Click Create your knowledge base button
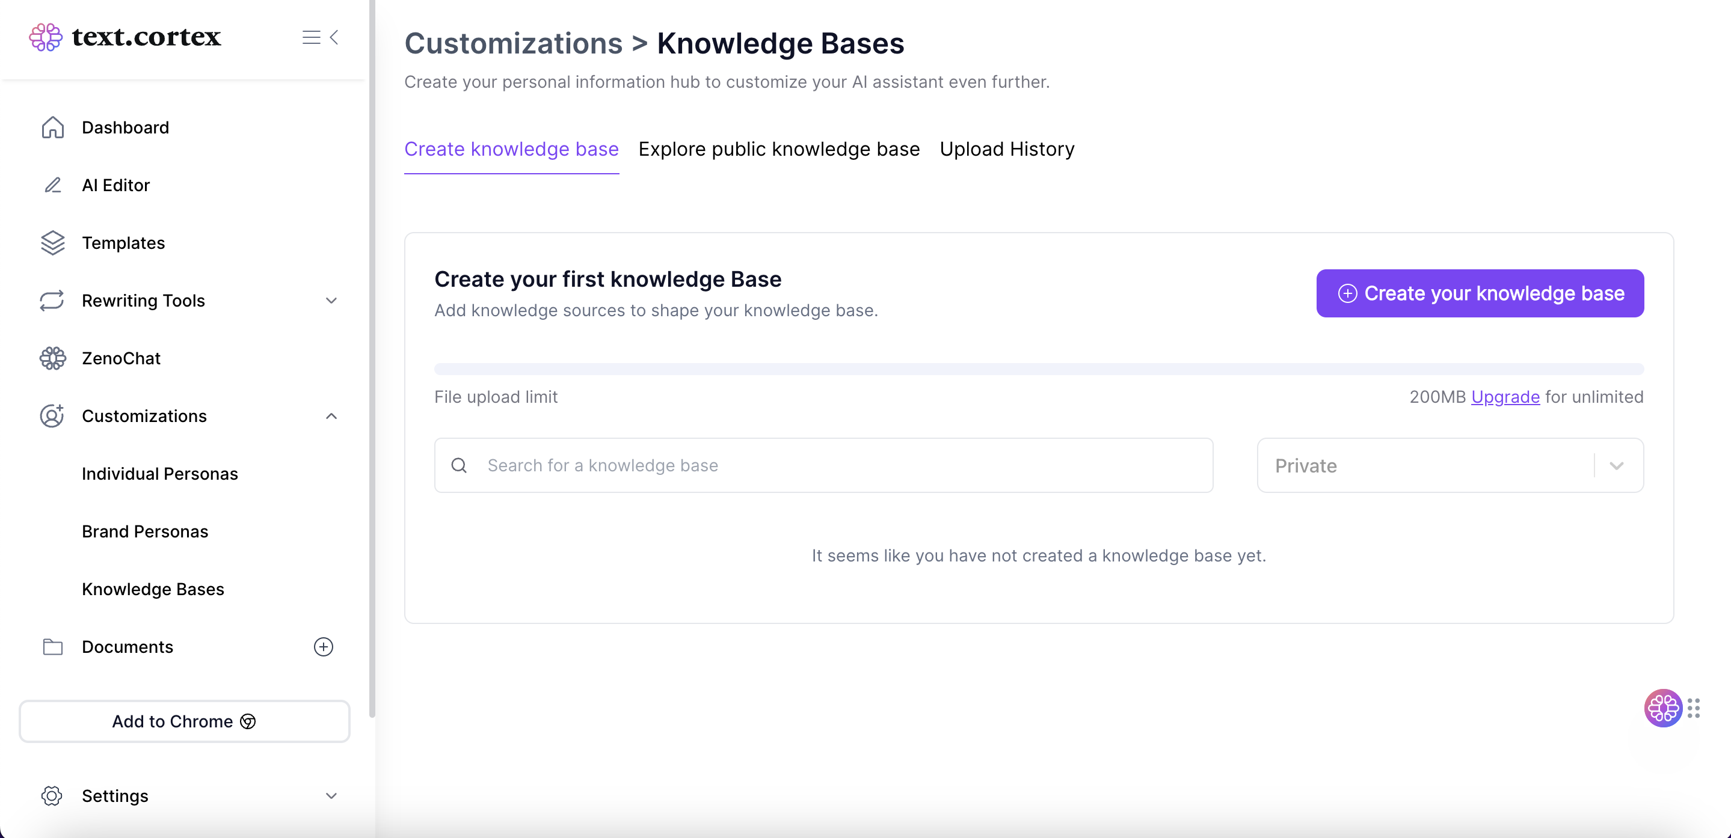Image resolution: width=1731 pixels, height=838 pixels. point(1480,293)
